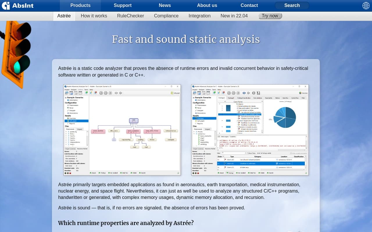Screen dimensions: 372x232
Task: Click the AbsInt logo
Action: pos(18,6)
